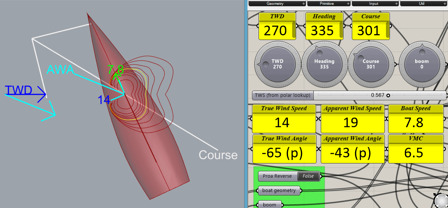The width and height of the screenshot is (448, 208).
Task: Select the True Wind Angle panel
Action: (284, 149)
